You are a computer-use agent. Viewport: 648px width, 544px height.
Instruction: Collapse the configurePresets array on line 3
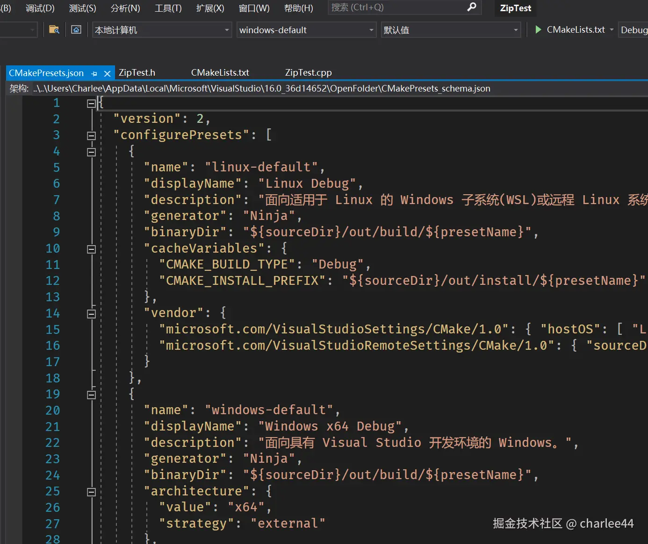click(x=92, y=134)
